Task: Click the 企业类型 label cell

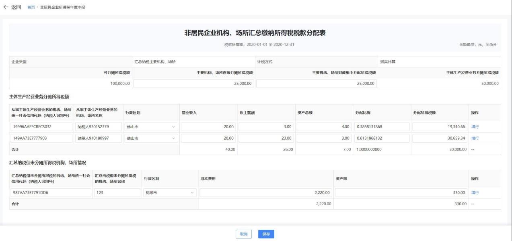Action: (x=70, y=61)
